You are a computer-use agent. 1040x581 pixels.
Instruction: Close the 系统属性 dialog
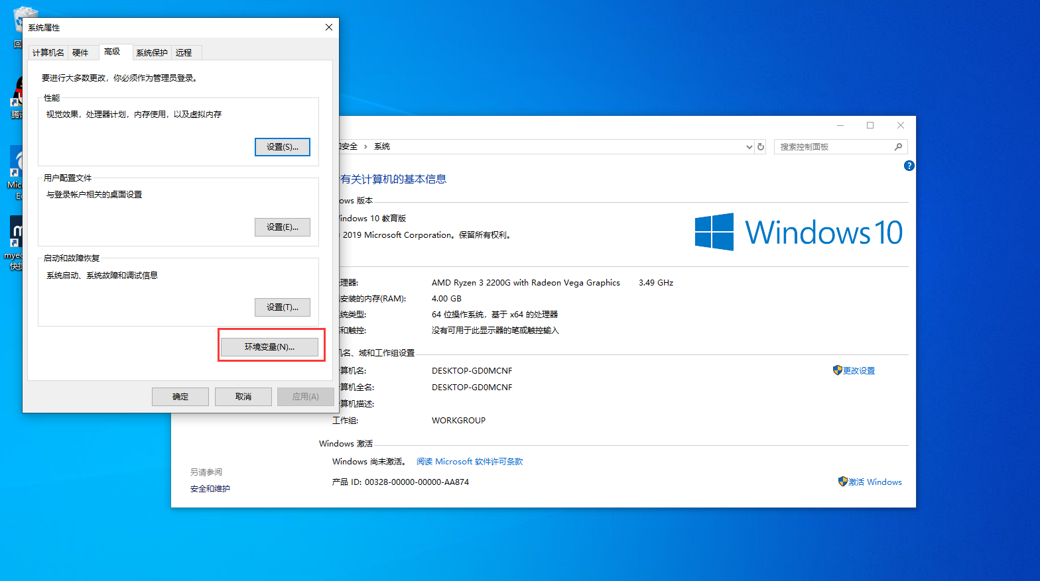tap(329, 27)
